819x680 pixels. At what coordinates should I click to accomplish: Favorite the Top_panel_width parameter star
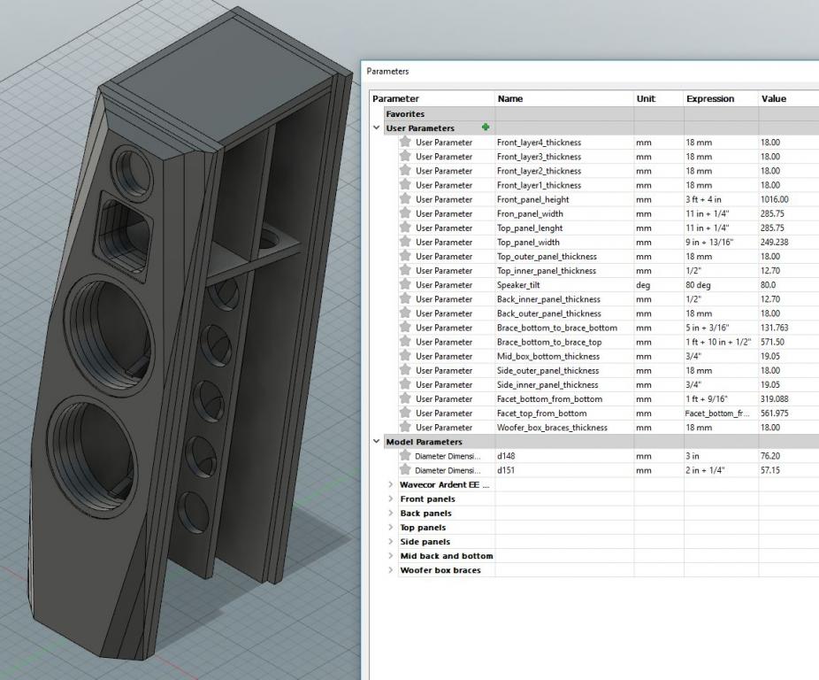(405, 241)
